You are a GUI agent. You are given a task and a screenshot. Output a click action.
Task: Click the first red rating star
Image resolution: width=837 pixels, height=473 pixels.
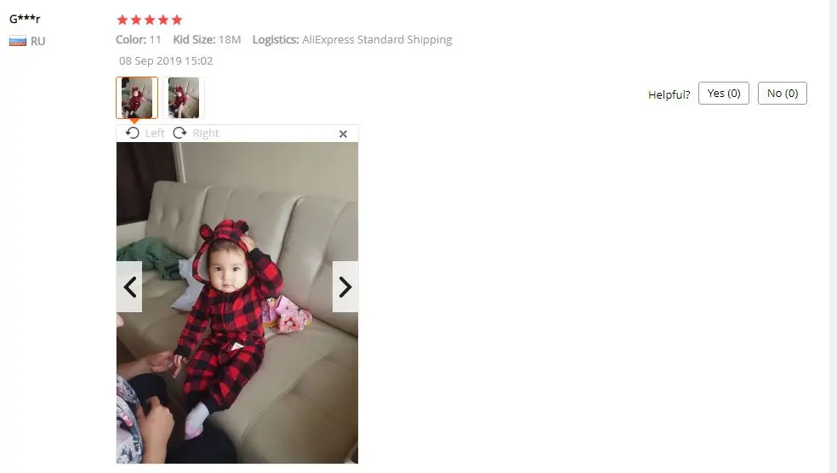(122, 20)
